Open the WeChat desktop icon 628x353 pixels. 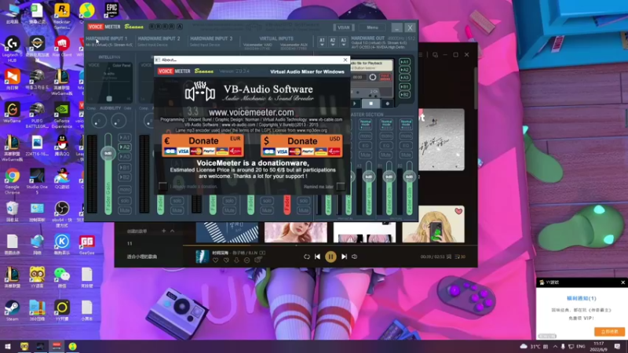62,278
